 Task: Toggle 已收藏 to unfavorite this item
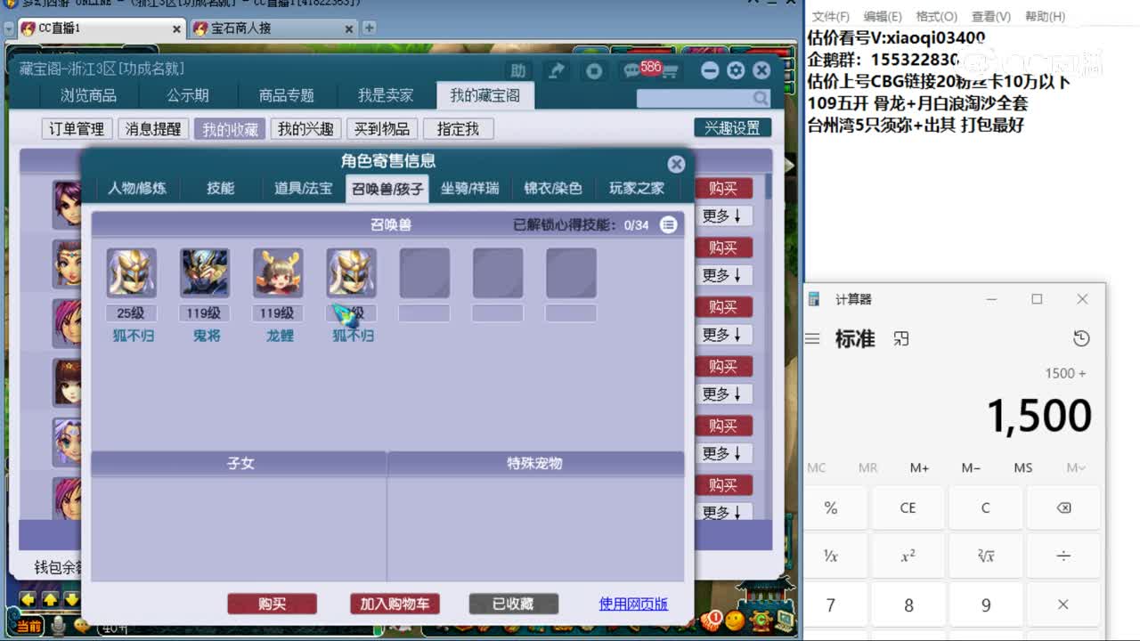513,603
